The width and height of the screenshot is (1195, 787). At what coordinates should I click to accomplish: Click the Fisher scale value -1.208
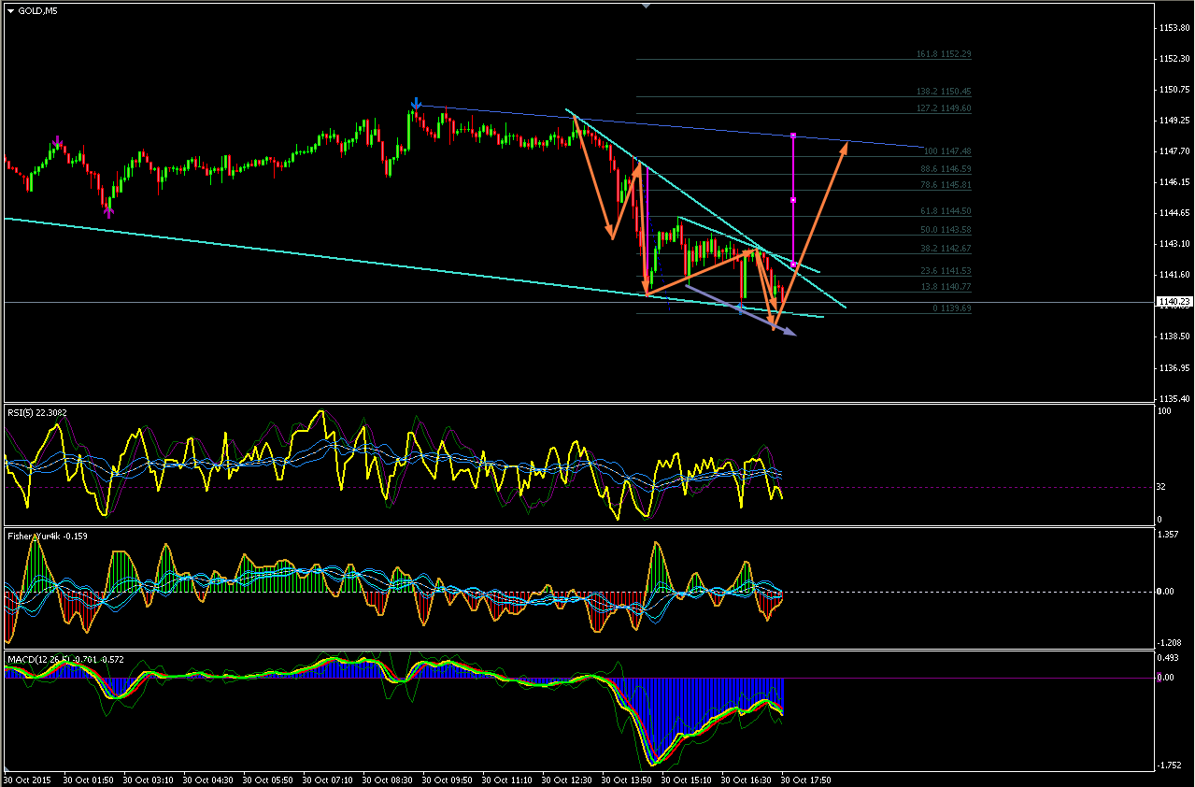[x=1169, y=642]
